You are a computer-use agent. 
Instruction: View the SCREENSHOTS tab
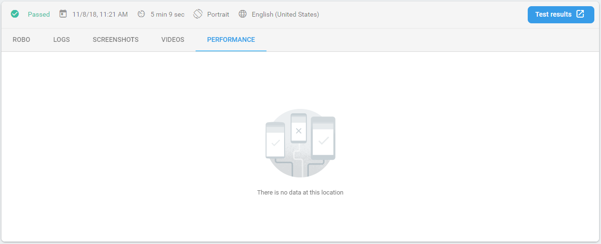[116, 40]
